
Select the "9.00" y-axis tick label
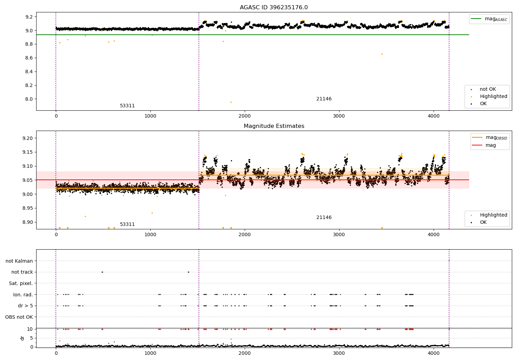(x=28, y=194)
